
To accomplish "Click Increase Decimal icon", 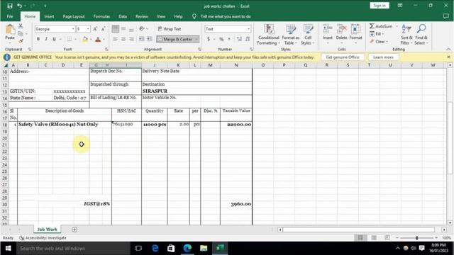I will [x=239, y=39].
